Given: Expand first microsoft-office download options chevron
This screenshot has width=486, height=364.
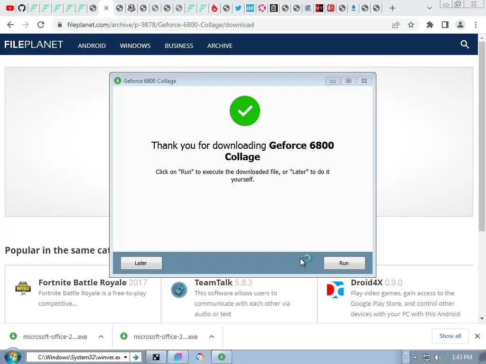Looking at the screenshot, I should pos(101,337).
